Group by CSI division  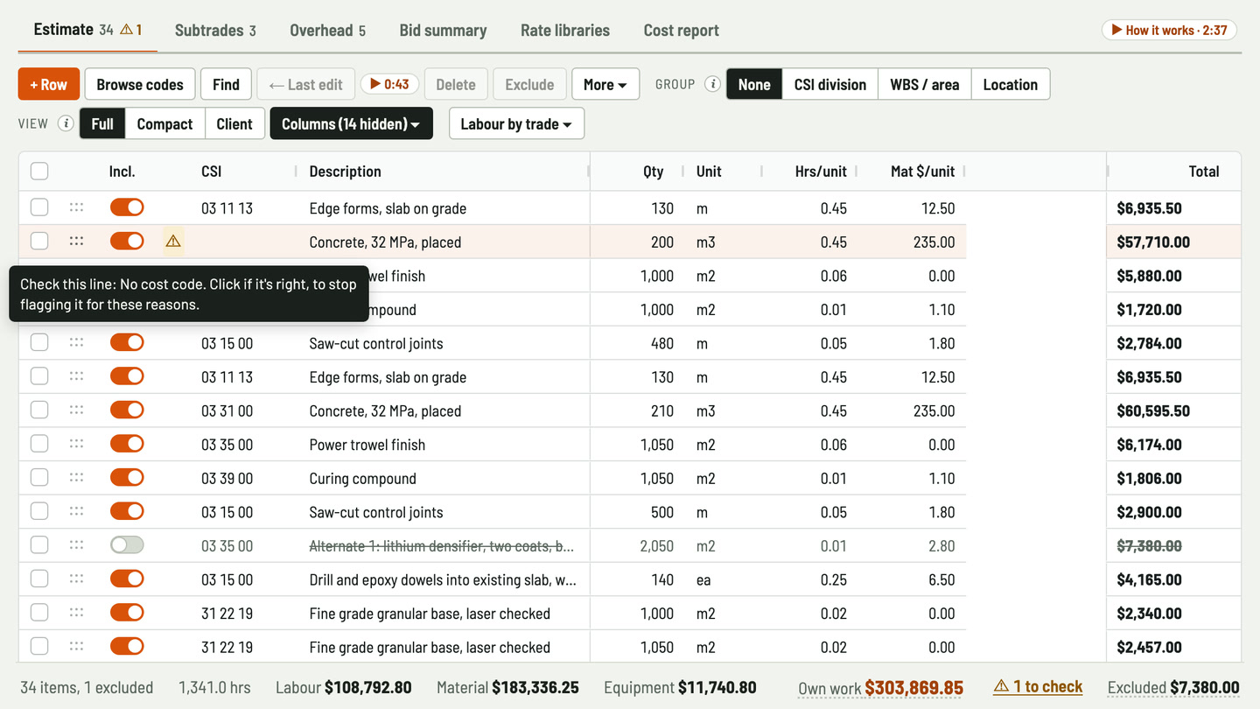pyautogui.click(x=830, y=85)
